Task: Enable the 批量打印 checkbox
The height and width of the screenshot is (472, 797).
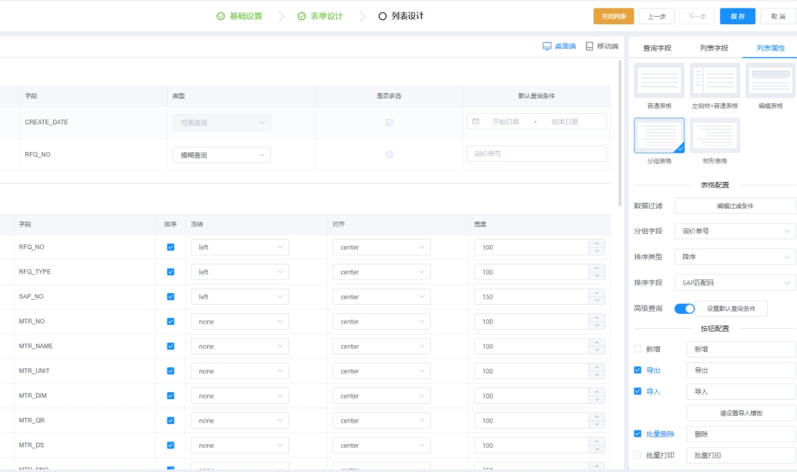Action: [x=638, y=455]
